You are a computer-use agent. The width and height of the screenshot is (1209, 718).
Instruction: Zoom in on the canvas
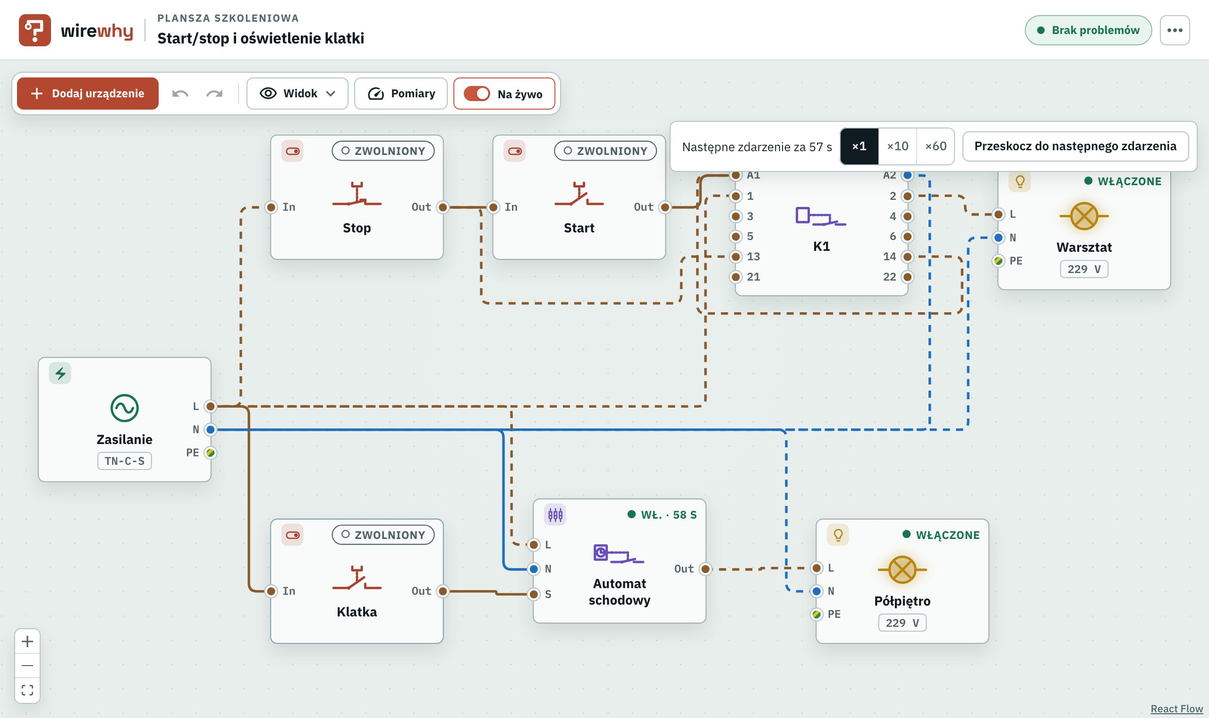27,641
